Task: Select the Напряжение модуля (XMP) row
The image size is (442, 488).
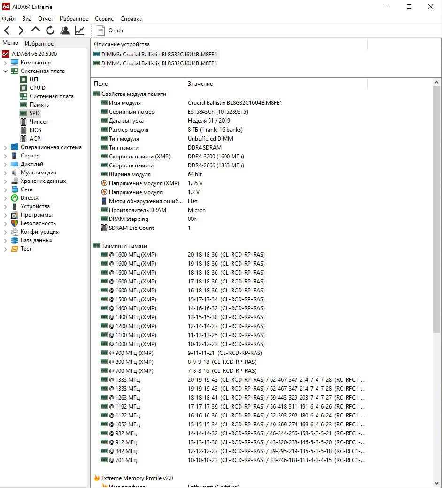Action: [x=230, y=183]
